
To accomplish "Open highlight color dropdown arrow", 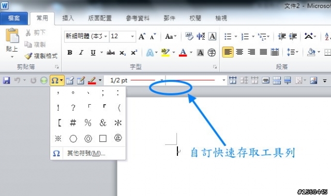I will (x=174, y=53).
